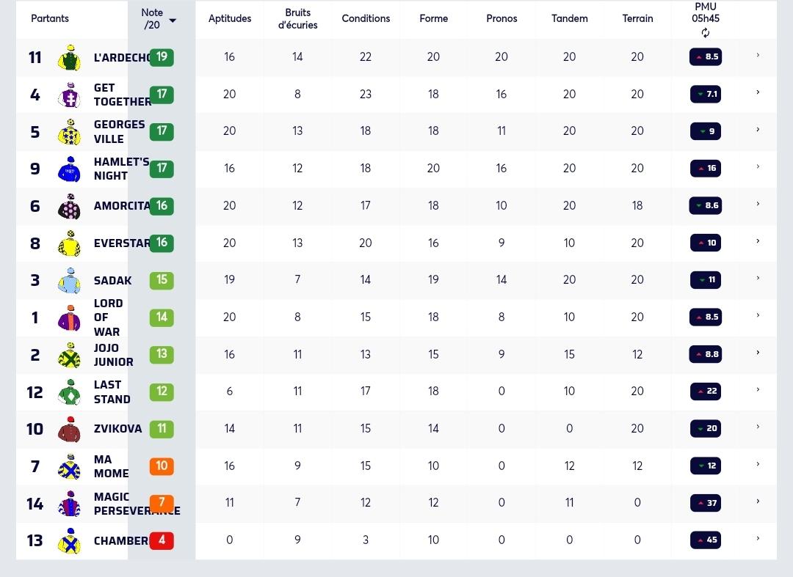
Task: Click L'Ardechois green jockey silk icon
Action: [x=69, y=57]
